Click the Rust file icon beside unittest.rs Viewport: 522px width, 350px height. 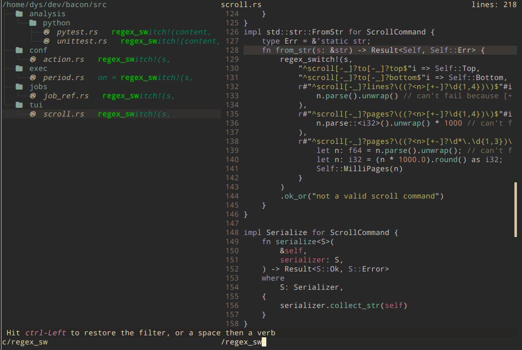tap(47, 41)
